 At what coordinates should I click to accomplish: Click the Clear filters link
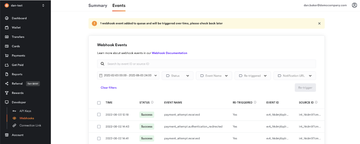coord(108,88)
